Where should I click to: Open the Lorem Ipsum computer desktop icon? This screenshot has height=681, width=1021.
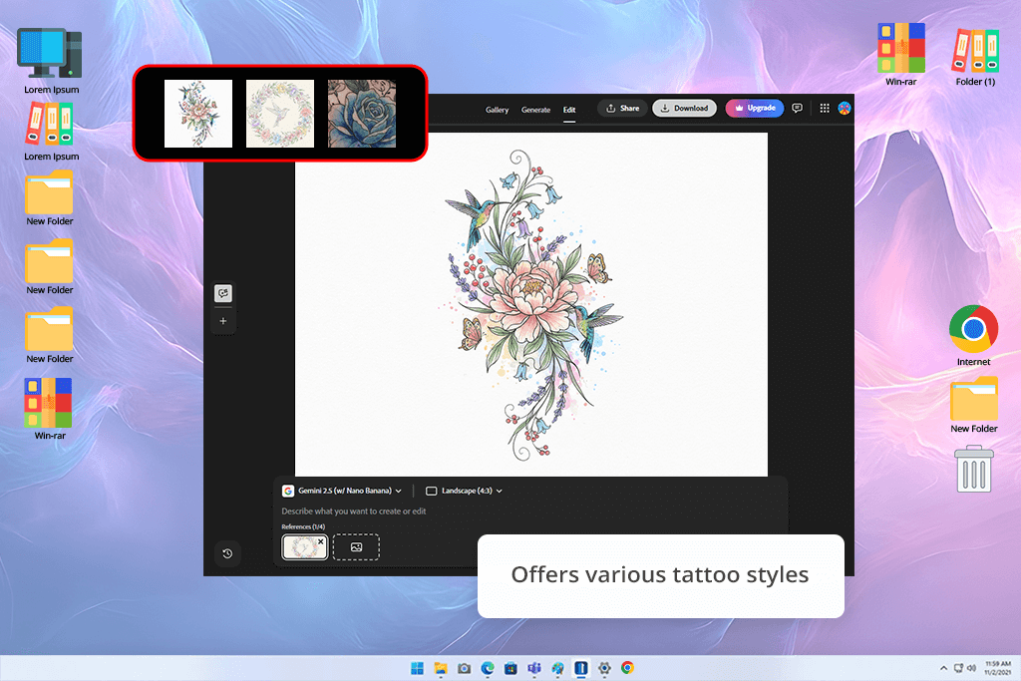51,62
